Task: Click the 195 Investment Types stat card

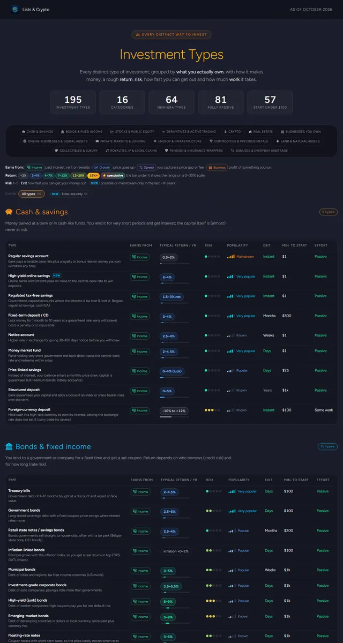Action: pos(73,102)
